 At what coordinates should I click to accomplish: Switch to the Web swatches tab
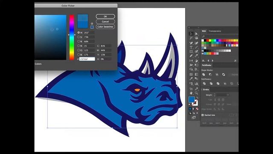204,31
